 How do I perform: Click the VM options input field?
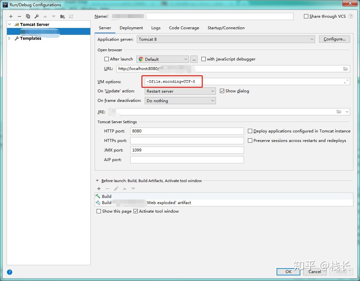pos(247,82)
